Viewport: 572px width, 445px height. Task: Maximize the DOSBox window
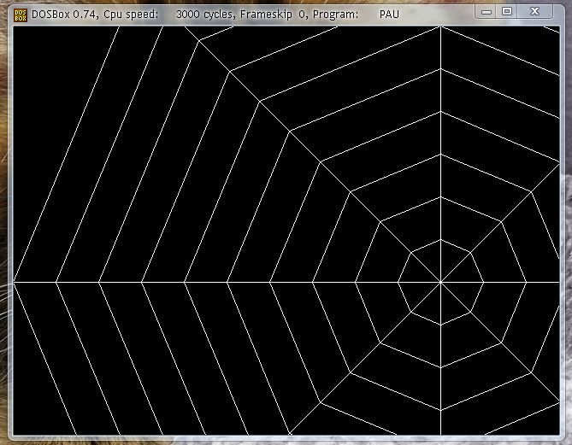(x=507, y=11)
